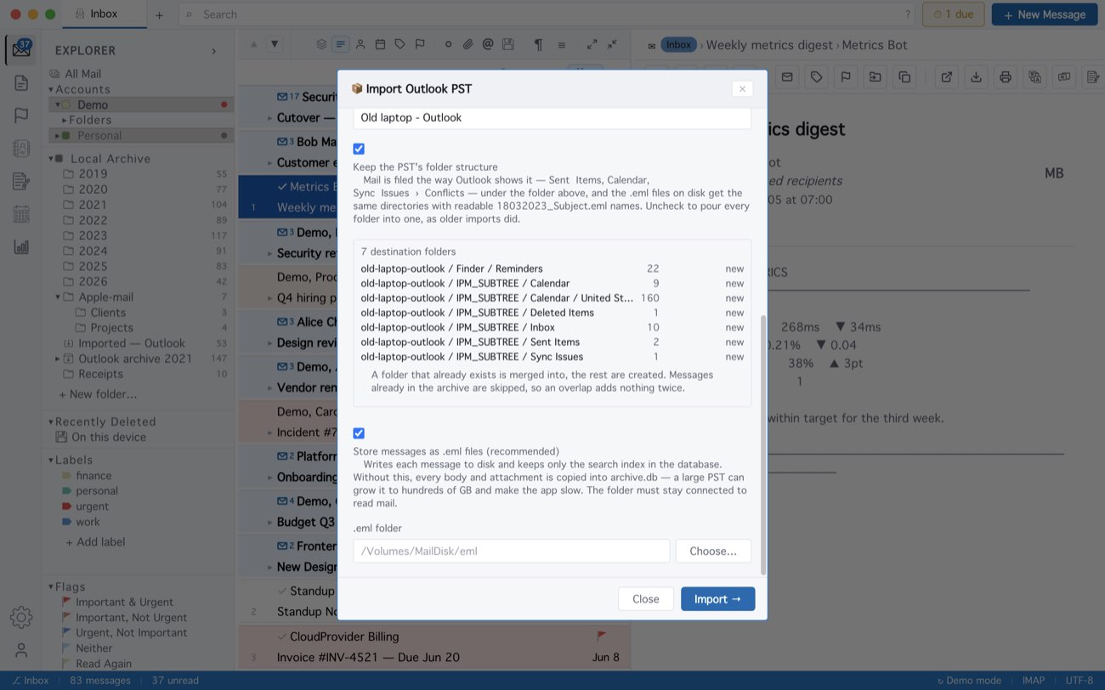Viewport: 1105px width, 690px height.
Task: Open message in external window icon
Action: point(946,77)
